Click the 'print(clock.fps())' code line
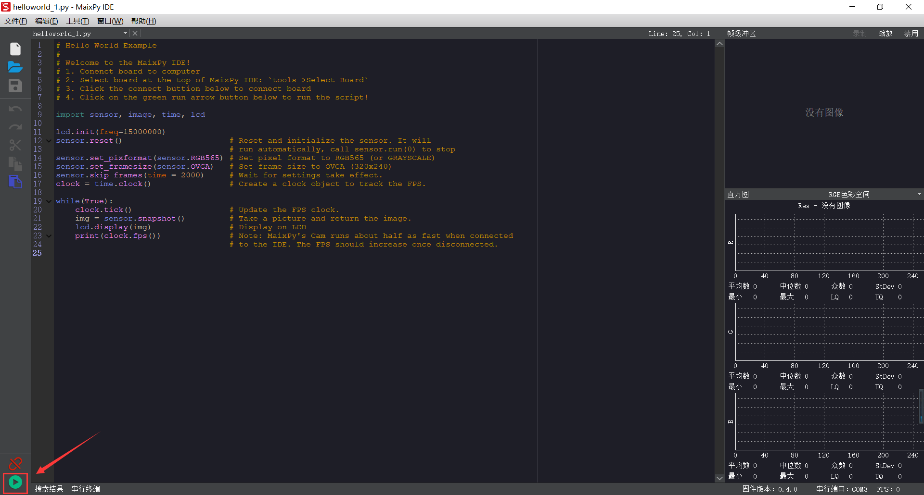The height and width of the screenshot is (495, 924). coord(118,236)
